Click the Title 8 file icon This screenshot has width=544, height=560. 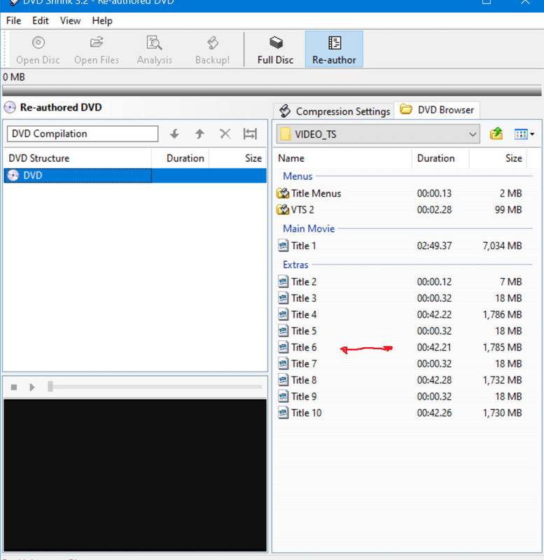(x=284, y=380)
